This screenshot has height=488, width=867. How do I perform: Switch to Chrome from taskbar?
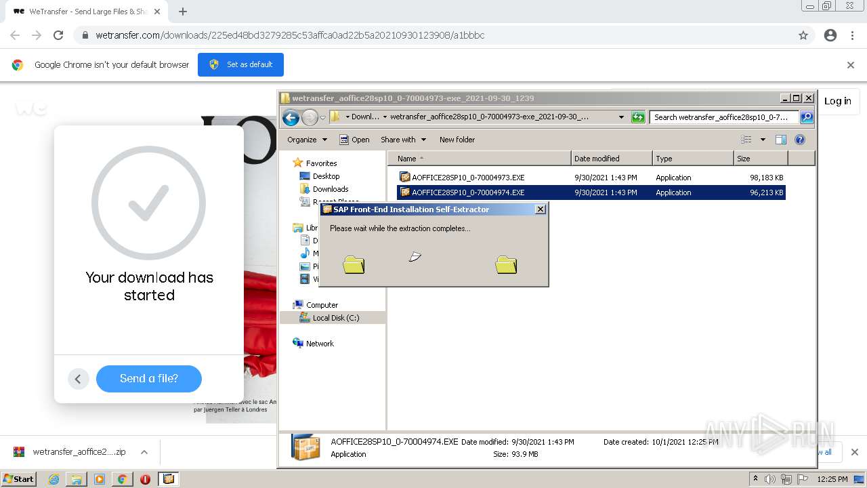click(122, 479)
